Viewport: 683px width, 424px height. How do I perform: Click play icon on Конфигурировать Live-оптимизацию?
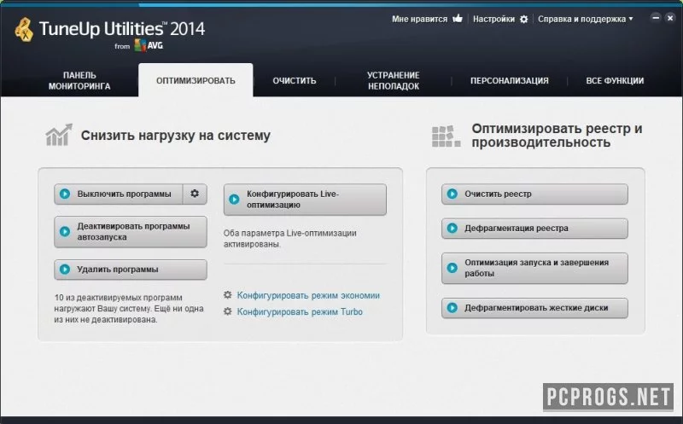tap(234, 199)
